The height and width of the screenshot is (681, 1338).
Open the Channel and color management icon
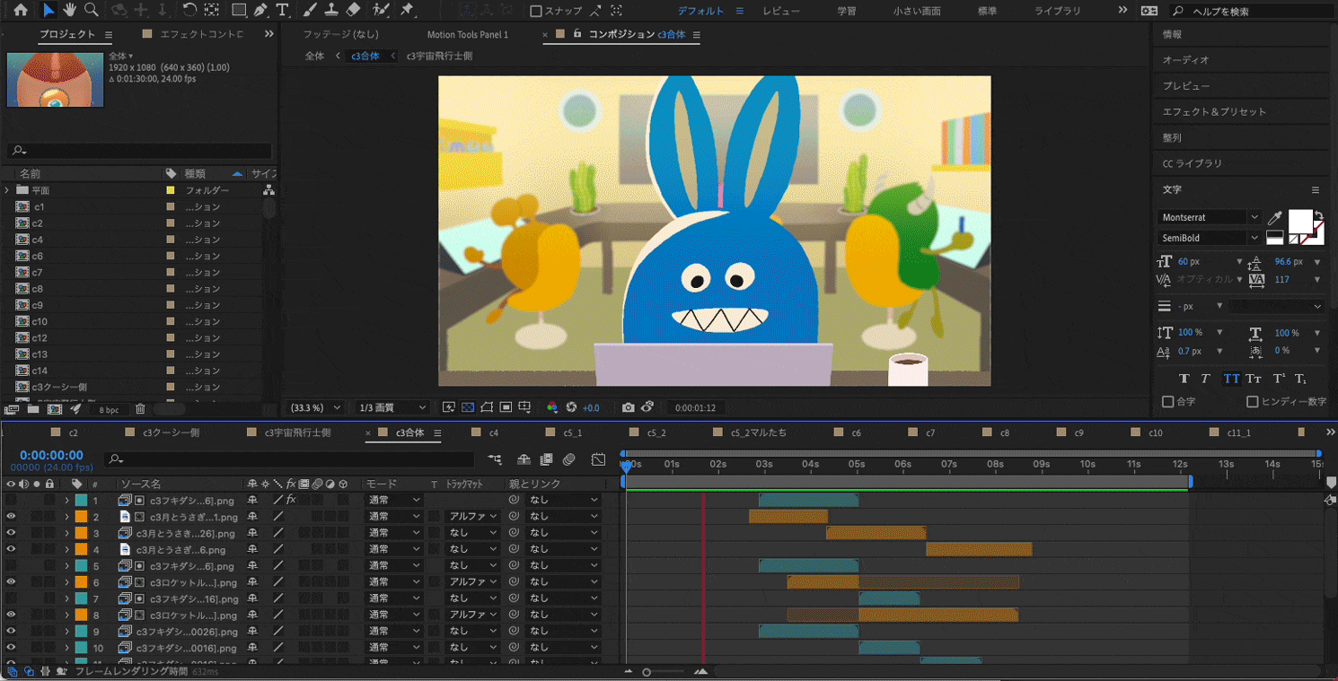pyautogui.click(x=552, y=407)
